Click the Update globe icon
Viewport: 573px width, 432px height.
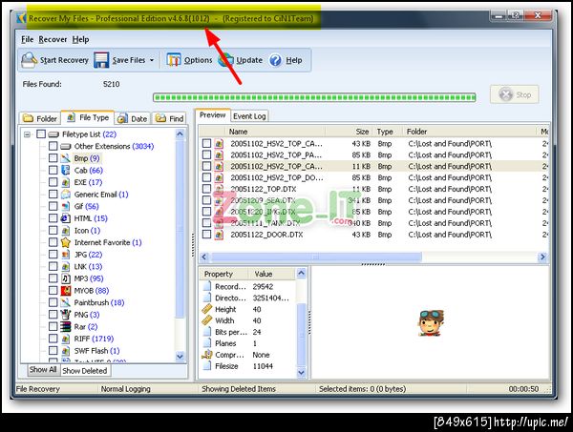[x=225, y=60]
